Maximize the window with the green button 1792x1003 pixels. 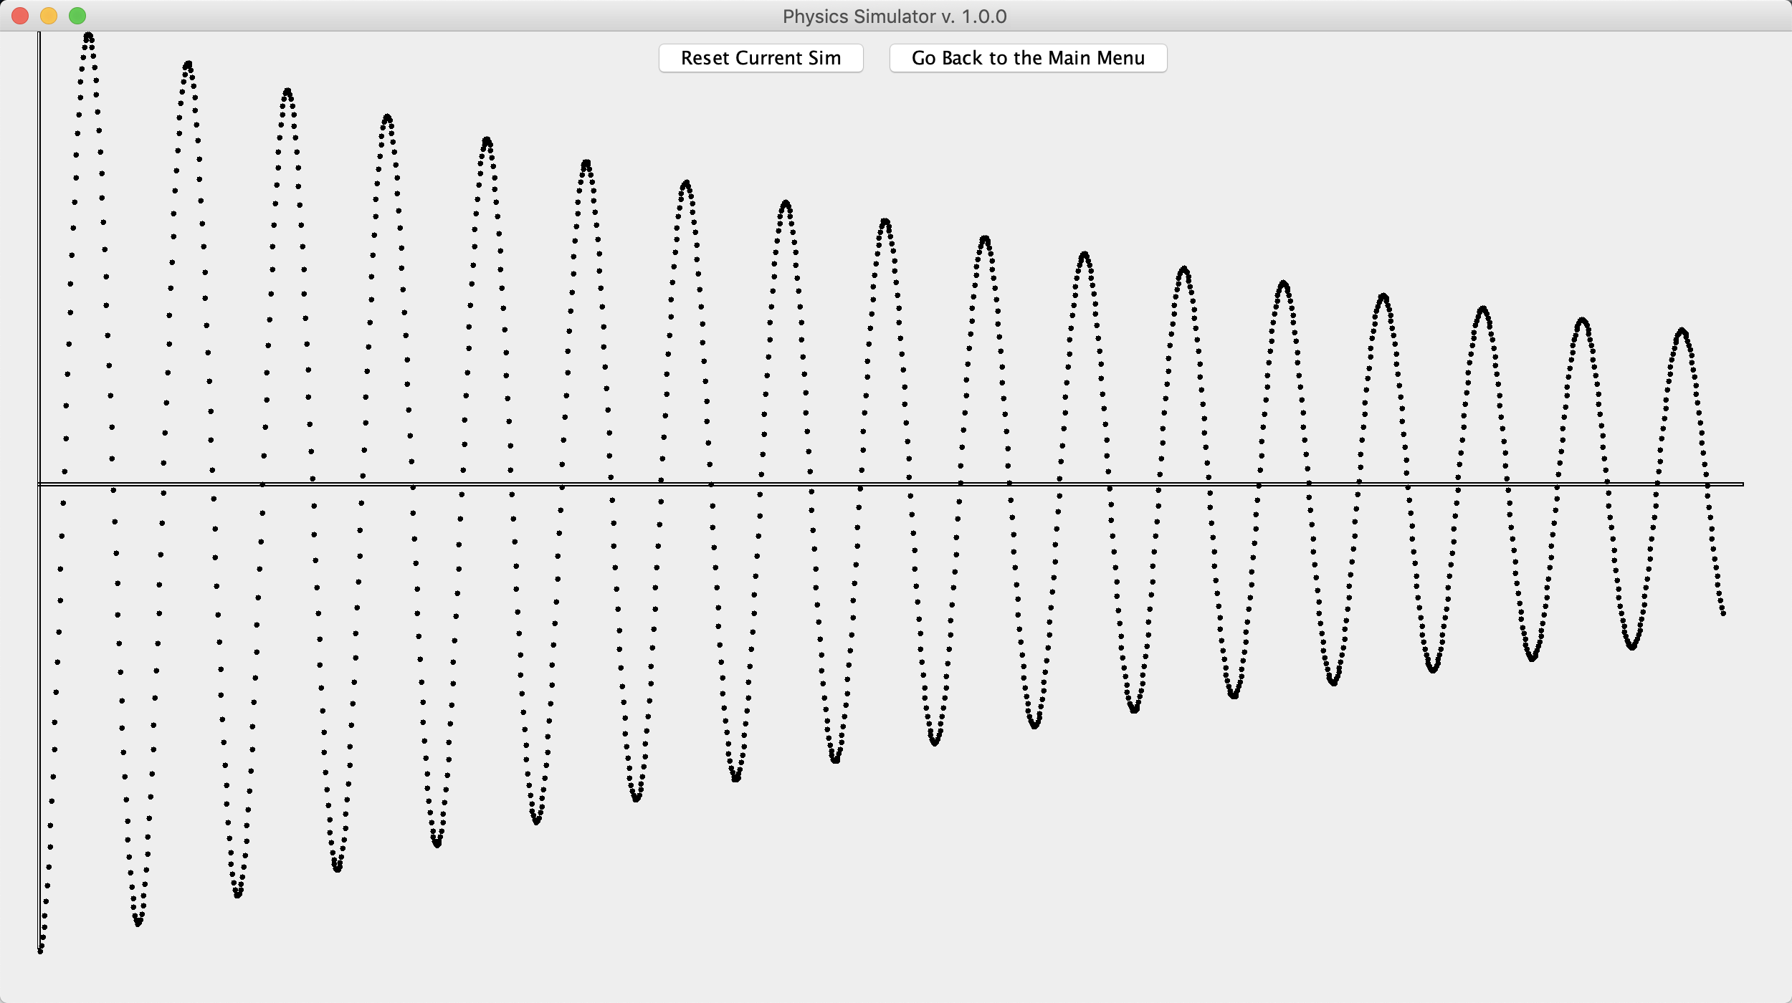tap(77, 16)
